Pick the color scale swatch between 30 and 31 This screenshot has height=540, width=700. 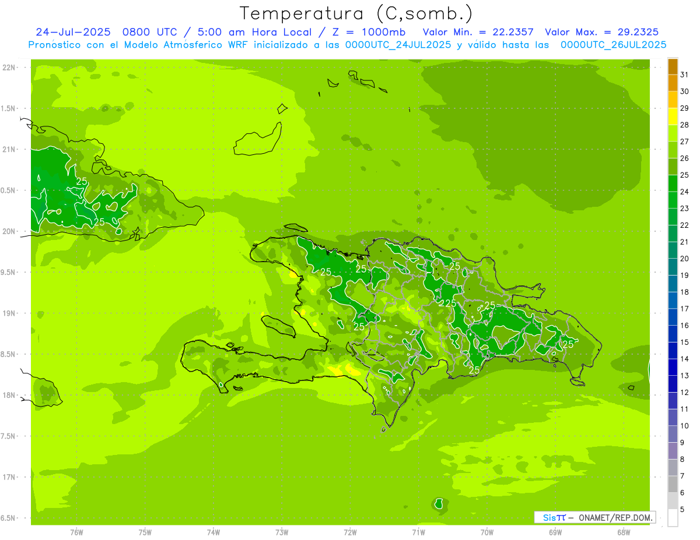point(673,83)
